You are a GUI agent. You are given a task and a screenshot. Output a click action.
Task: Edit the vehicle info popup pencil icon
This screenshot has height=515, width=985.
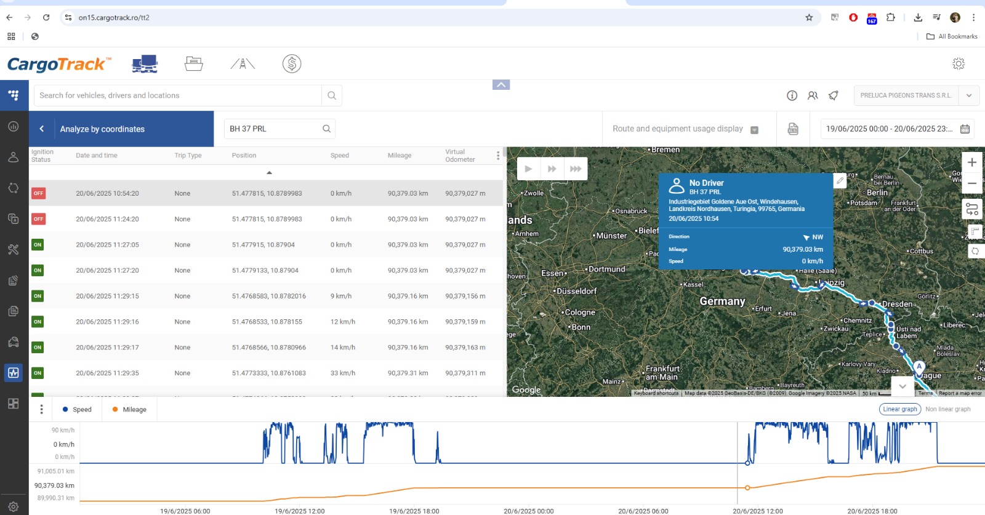coord(840,181)
